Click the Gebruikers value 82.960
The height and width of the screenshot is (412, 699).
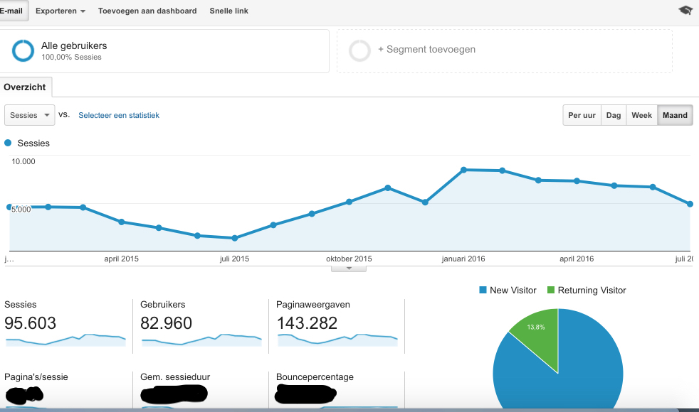click(167, 323)
